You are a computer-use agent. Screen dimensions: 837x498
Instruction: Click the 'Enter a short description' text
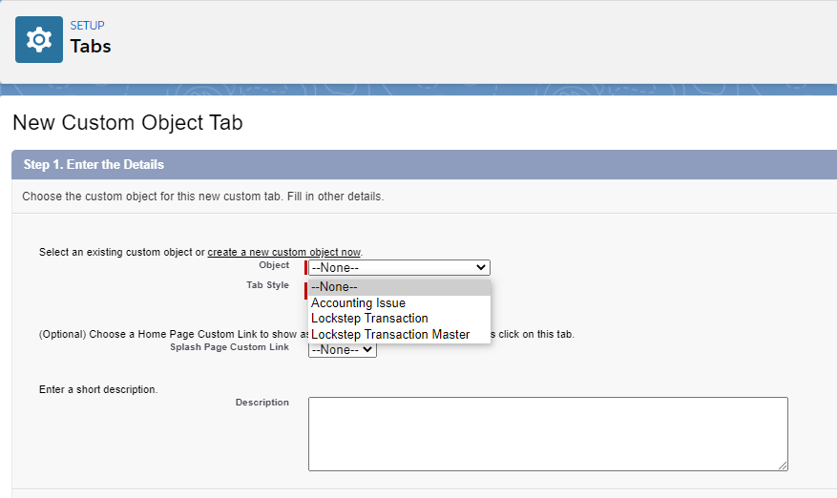pos(97,389)
